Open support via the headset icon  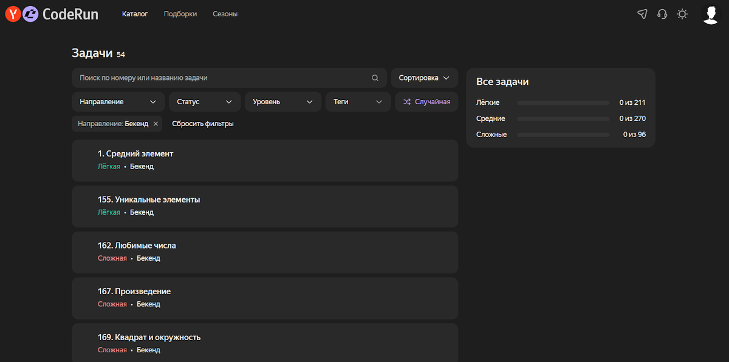(x=662, y=14)
